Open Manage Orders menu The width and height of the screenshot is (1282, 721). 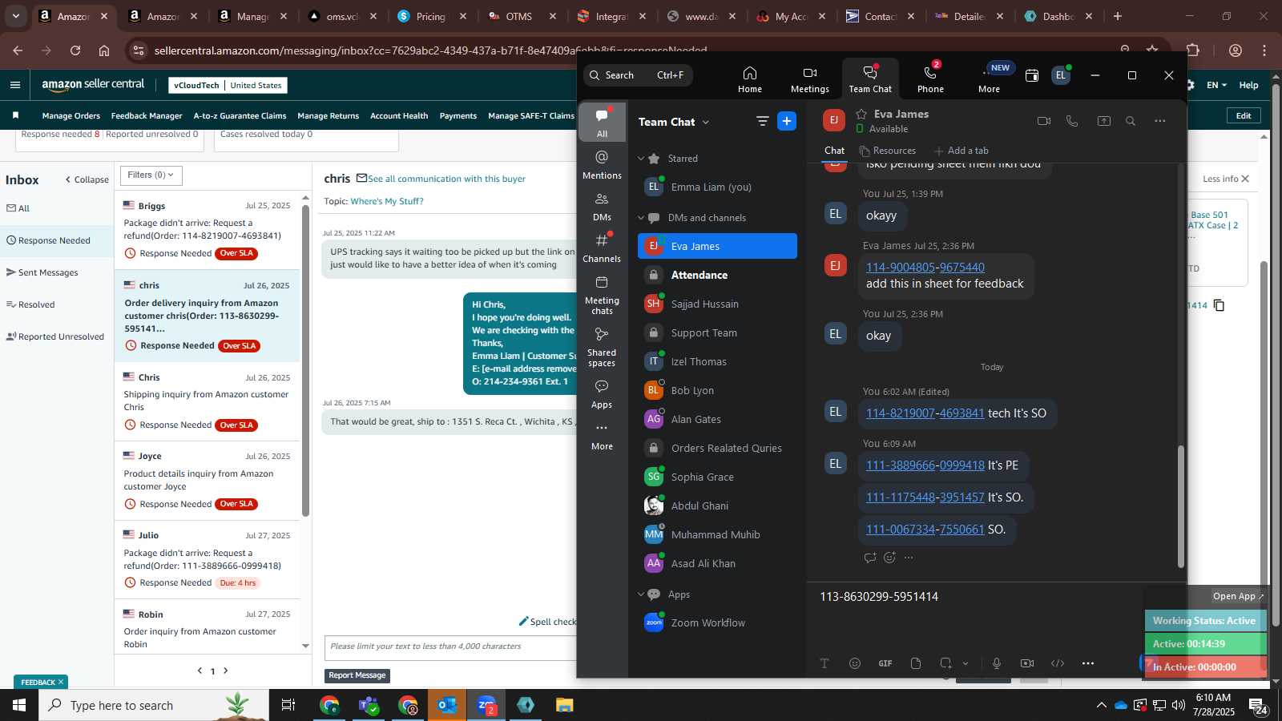pyautogui.click(x=71, y=116)
